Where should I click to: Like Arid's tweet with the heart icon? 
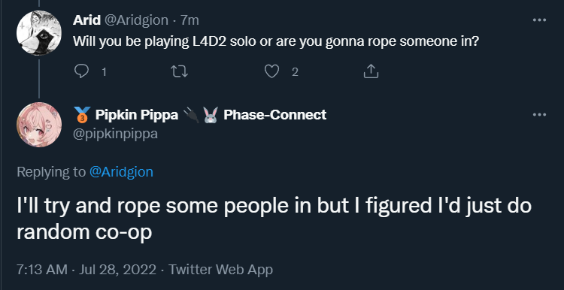pos(272,72)
